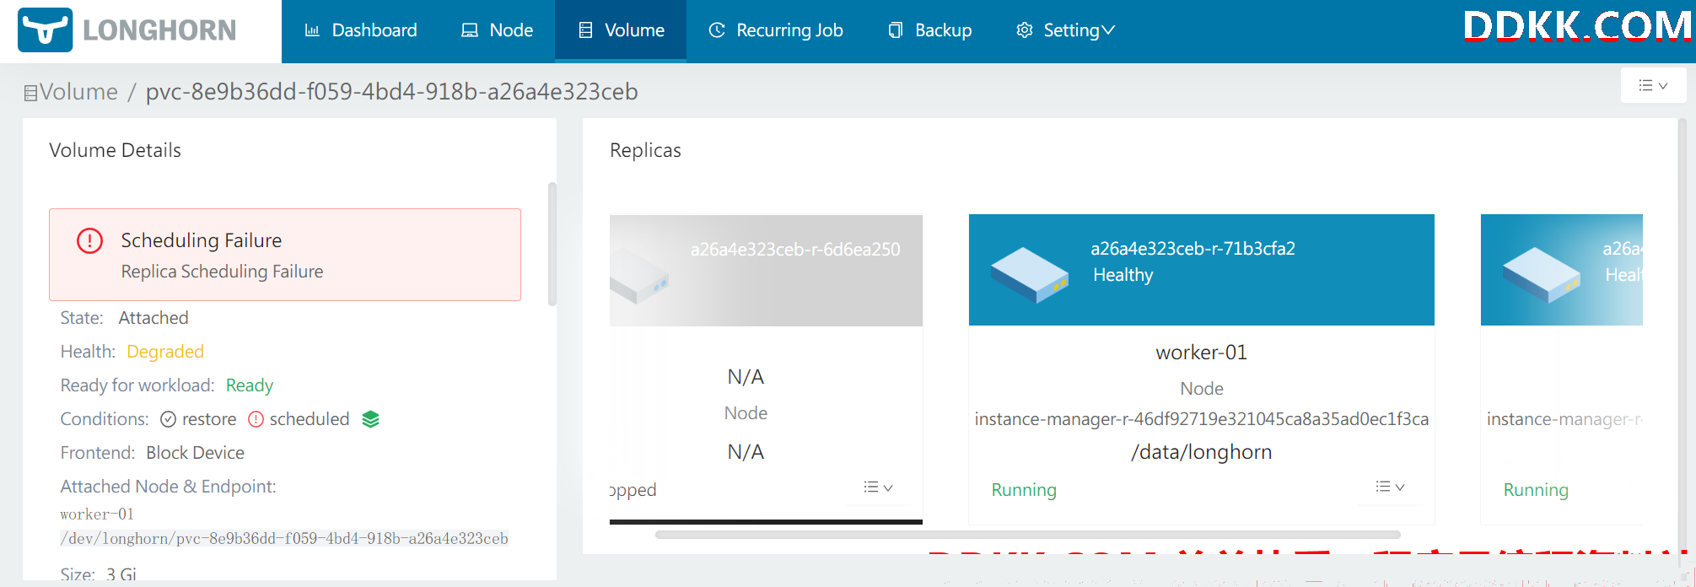Click the Volume breadcrumb link
Screen dimensions: 1696x587
click(x=78, y=91)
